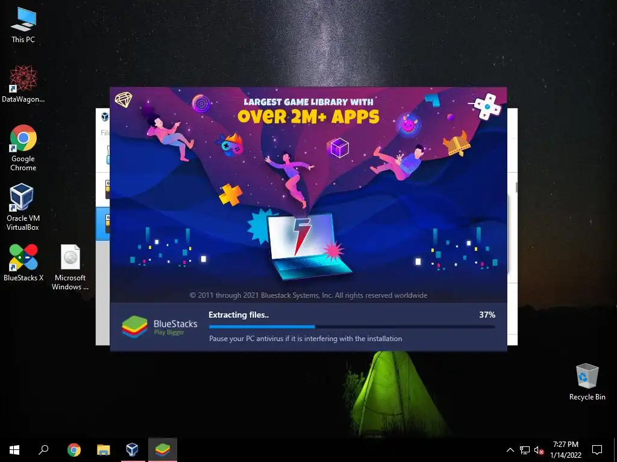Open the Recycle Bin
The image size is (617, 462).
click(587, 382)
